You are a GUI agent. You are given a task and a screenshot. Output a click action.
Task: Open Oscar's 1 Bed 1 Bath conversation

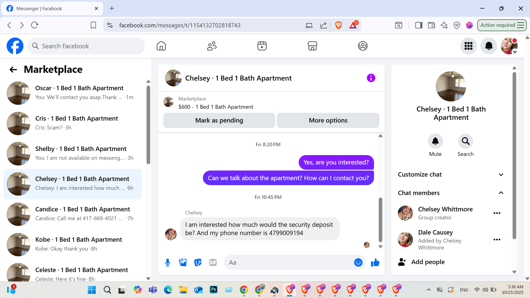(x=73, y=93)
